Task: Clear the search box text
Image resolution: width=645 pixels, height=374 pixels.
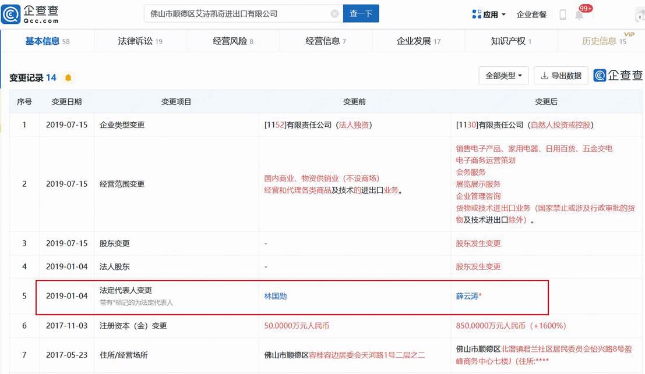Action: (334, 13)
